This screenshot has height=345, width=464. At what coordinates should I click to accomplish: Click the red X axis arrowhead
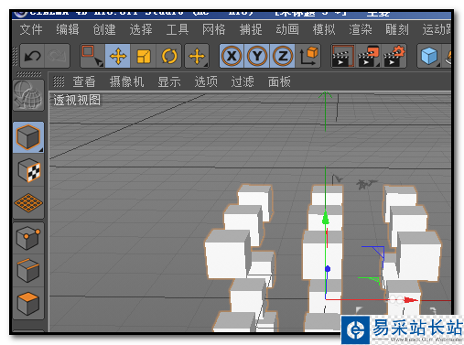410,300
